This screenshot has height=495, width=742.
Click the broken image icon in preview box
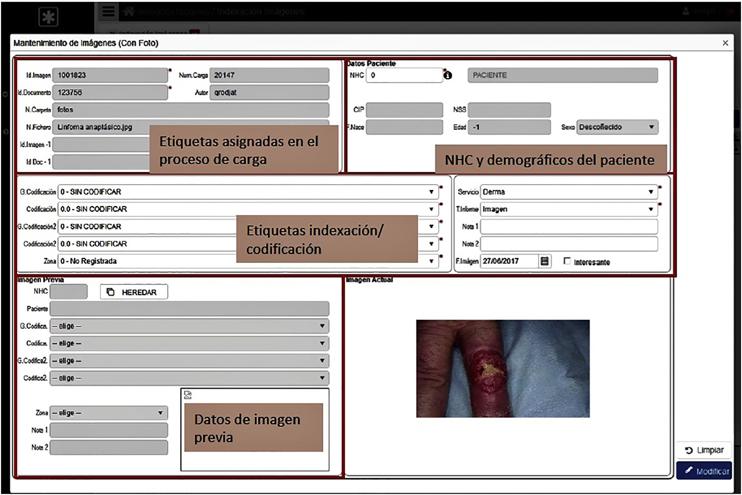pos(188,395)
